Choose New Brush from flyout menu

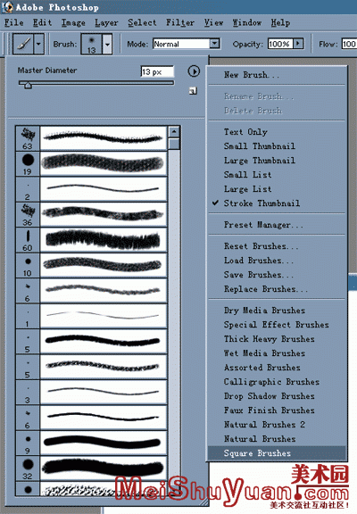pos(278,75)
